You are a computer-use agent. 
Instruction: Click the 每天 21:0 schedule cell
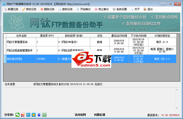click(x=162, y=42)
